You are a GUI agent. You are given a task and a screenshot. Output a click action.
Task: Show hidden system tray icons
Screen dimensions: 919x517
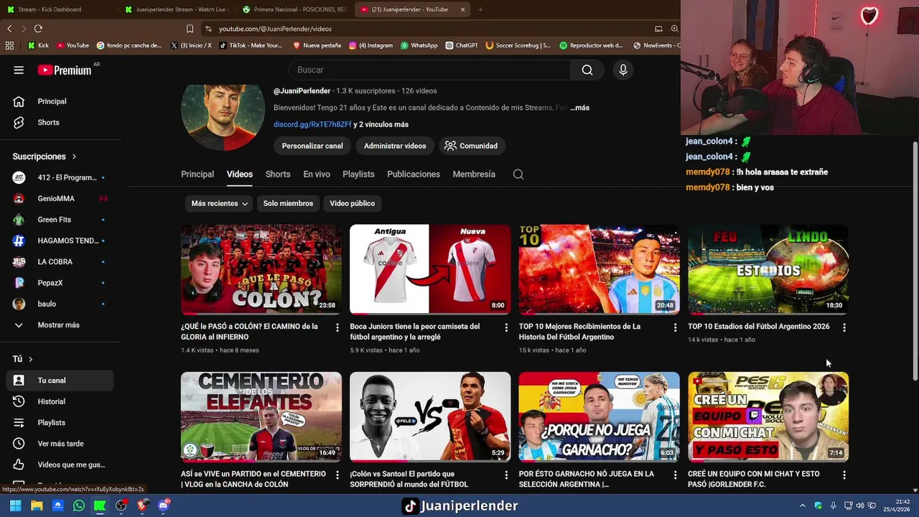point(803,506)
